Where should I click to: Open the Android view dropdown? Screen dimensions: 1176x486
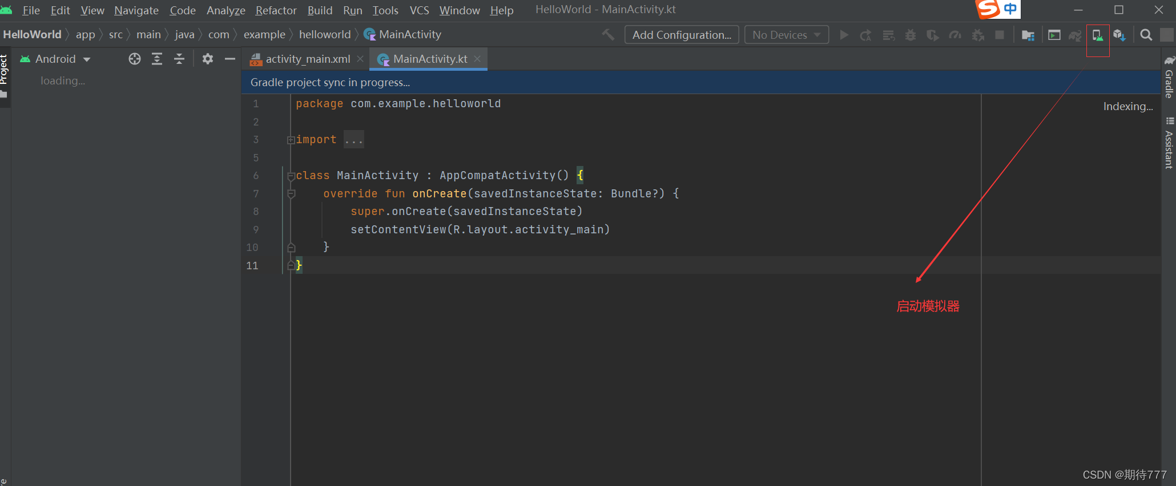(x=55, y=59)
